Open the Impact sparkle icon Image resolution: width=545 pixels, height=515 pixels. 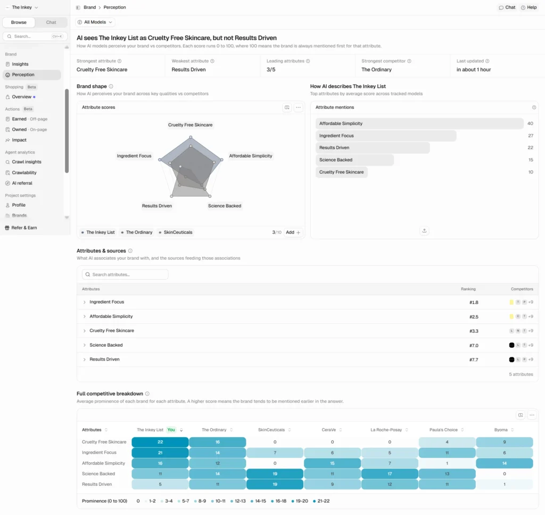click(x=7, y=140)
